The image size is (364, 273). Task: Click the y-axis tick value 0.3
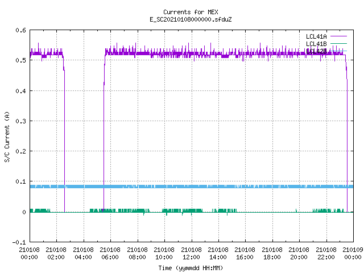pyautogui.click(x=21, y=121)
